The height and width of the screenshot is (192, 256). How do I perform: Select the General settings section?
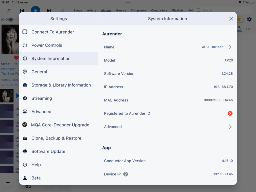tap(59, 72)
